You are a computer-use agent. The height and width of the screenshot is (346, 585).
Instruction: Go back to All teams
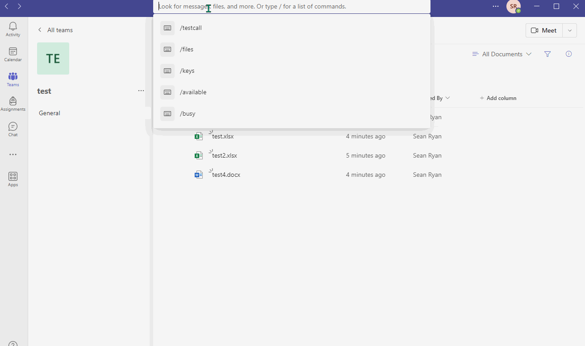pos(55,30)
